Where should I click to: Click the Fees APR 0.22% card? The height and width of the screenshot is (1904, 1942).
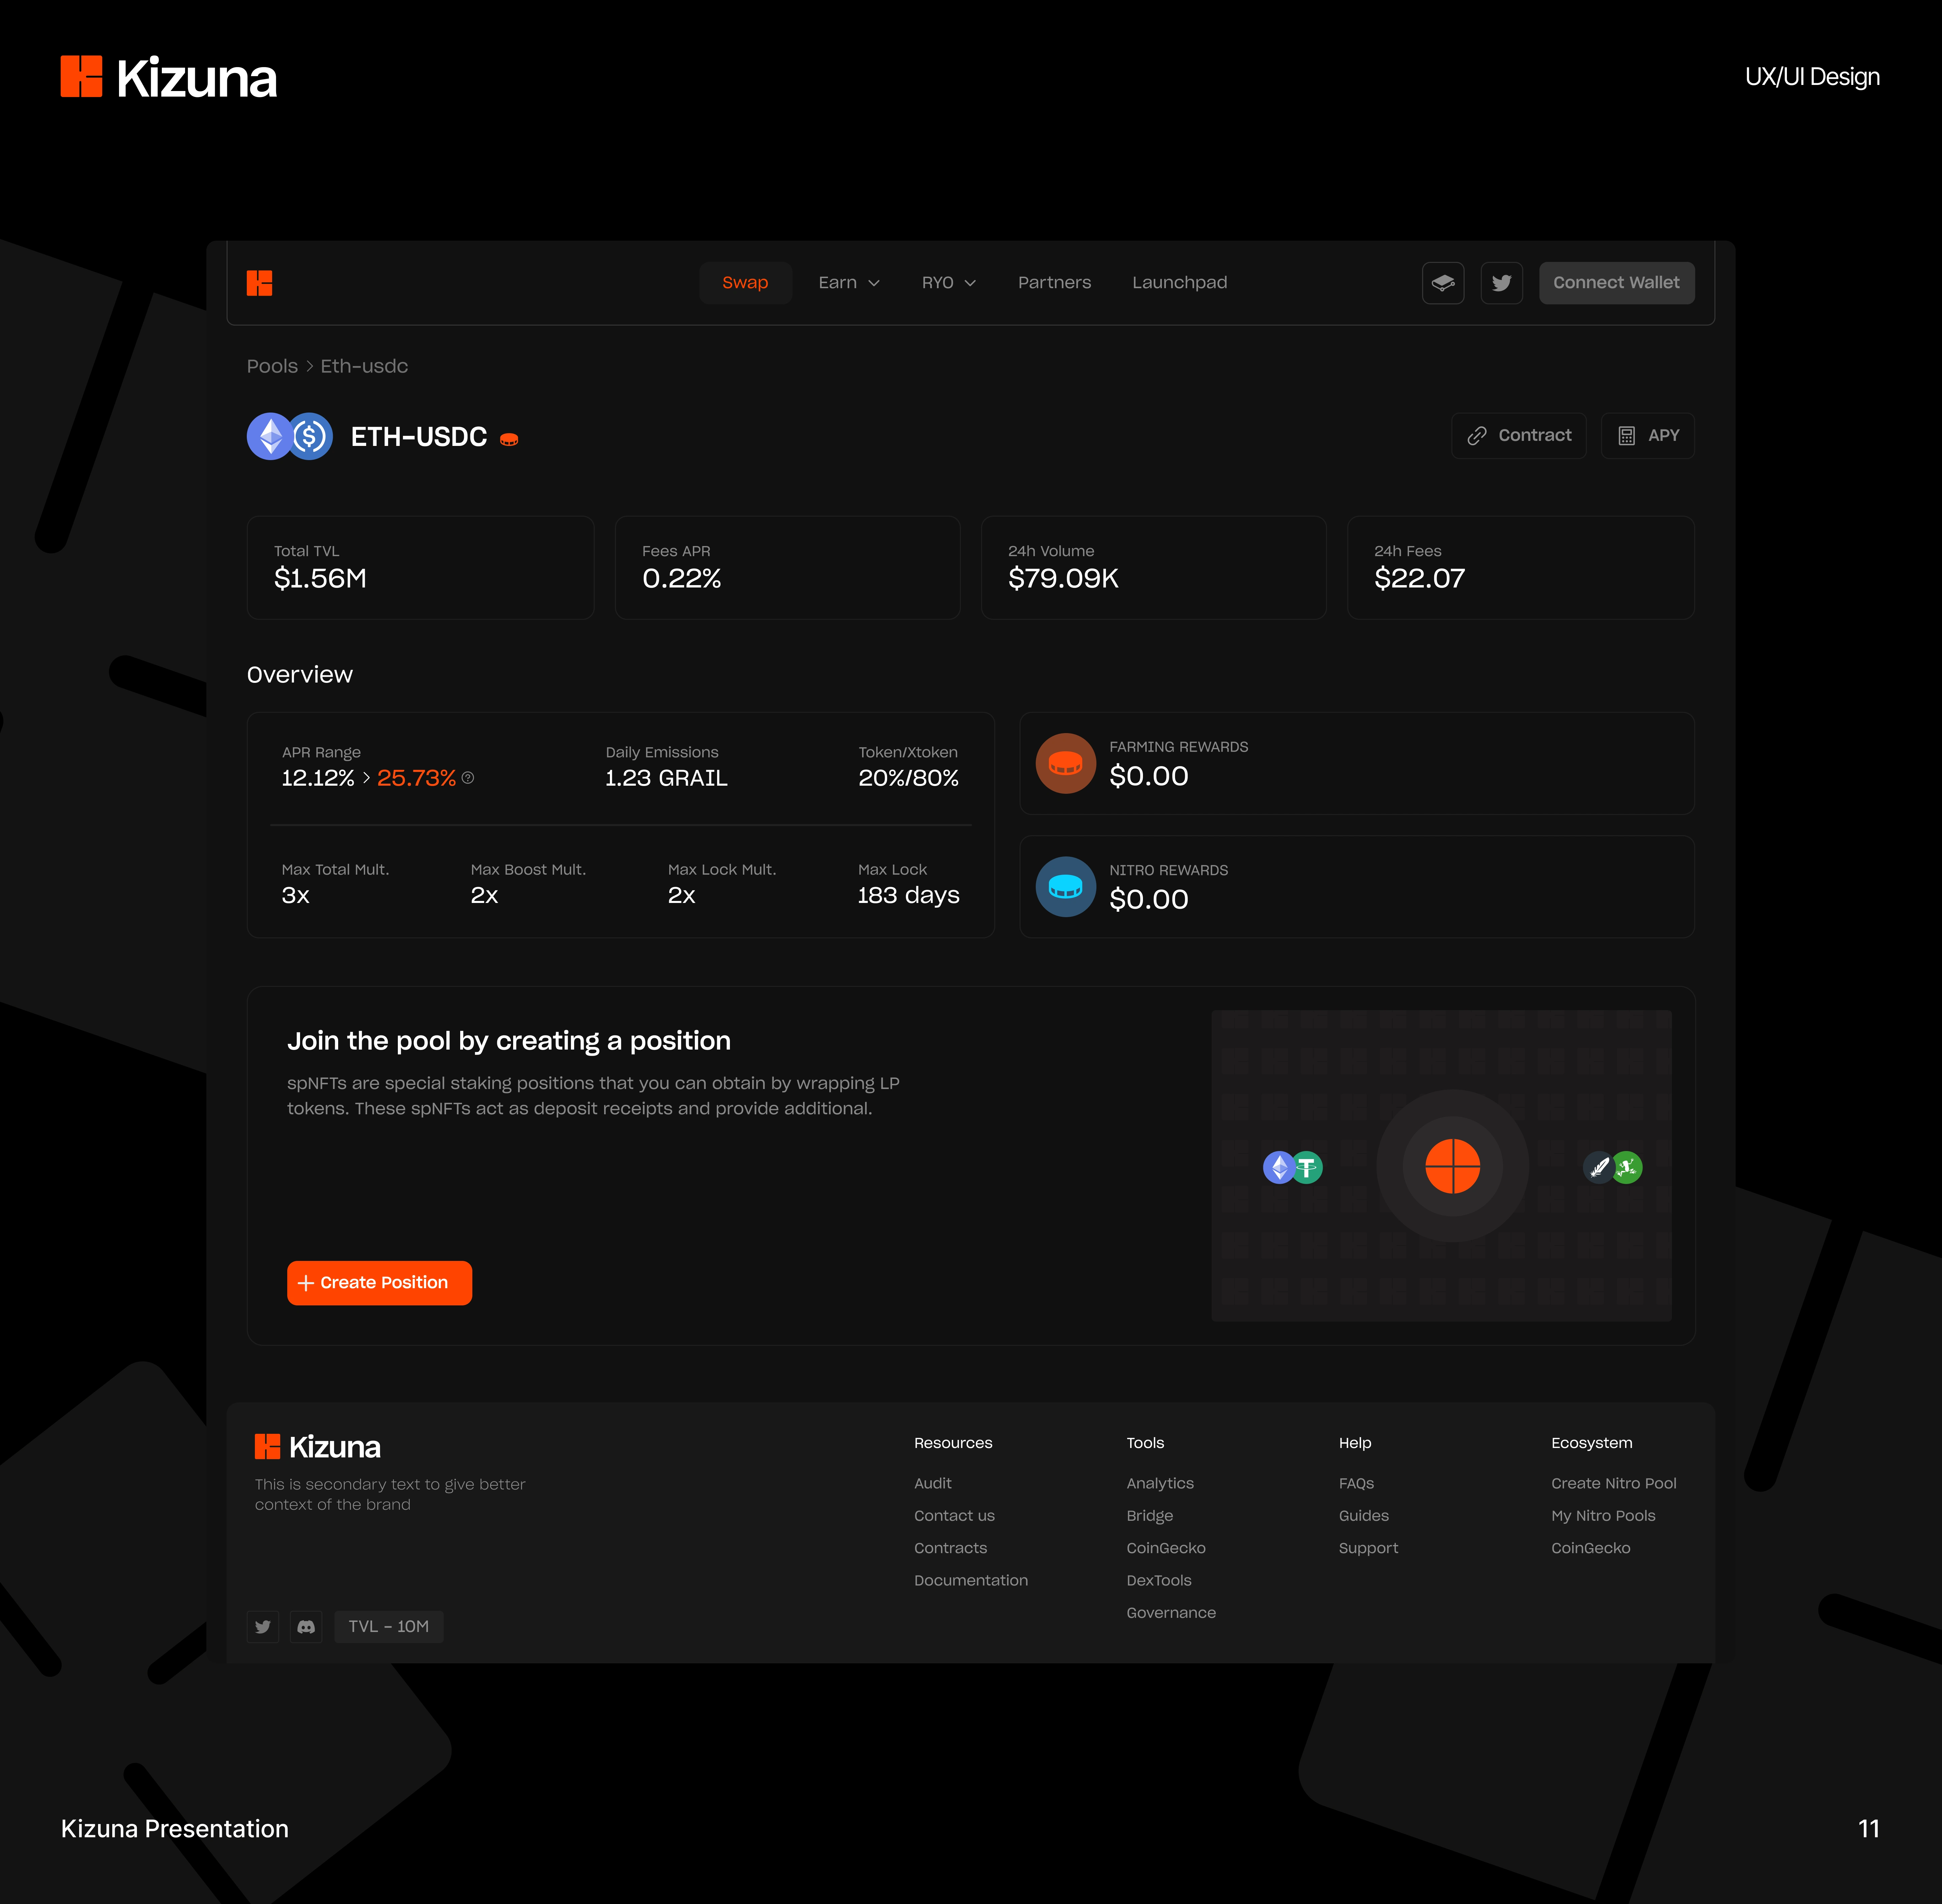click(x=787, y=568)
